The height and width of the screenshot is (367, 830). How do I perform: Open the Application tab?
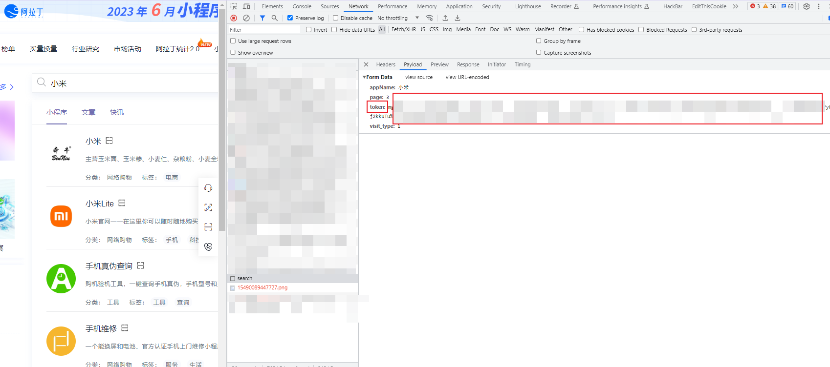click(x=459, y=6)
